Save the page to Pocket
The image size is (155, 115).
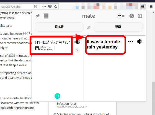pyautogui.click(x=50, y=7)
